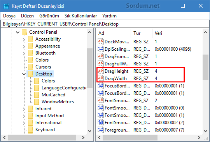Expand the Infrared key

(x=24, y=109)
